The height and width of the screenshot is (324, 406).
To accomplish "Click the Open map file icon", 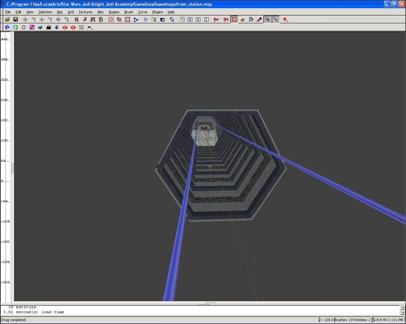I will pos(7,19).
